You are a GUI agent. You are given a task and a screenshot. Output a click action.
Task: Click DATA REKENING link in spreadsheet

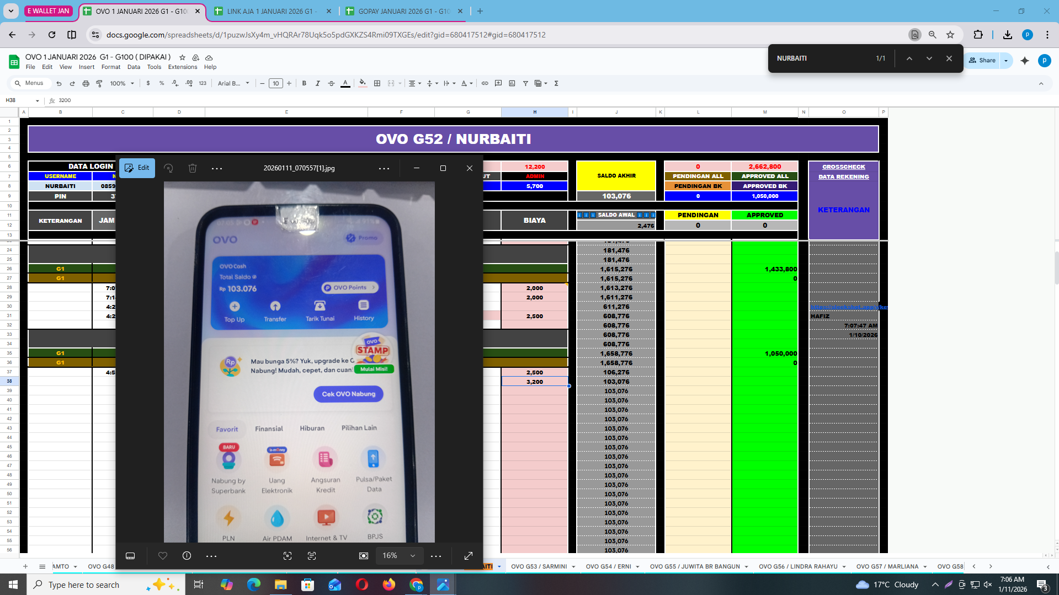coord(844,176)
